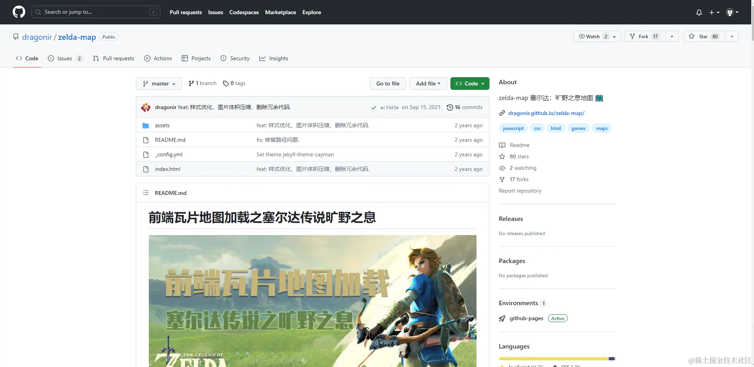The height and width of the screenshot is (367, 754).
Task: Star the repository
Action: tap(704, 36)
